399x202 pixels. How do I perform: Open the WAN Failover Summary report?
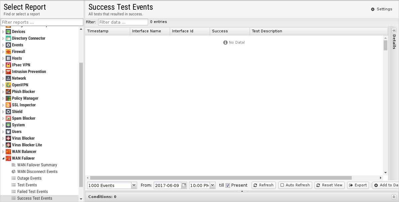(37, 165)
